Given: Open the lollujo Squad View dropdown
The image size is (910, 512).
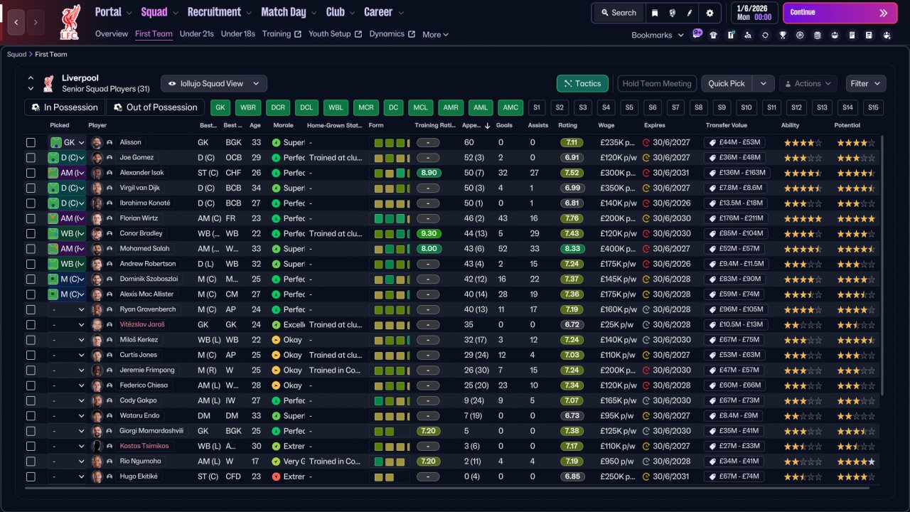Looking at the screenshot, I should [x=214, y=84].
